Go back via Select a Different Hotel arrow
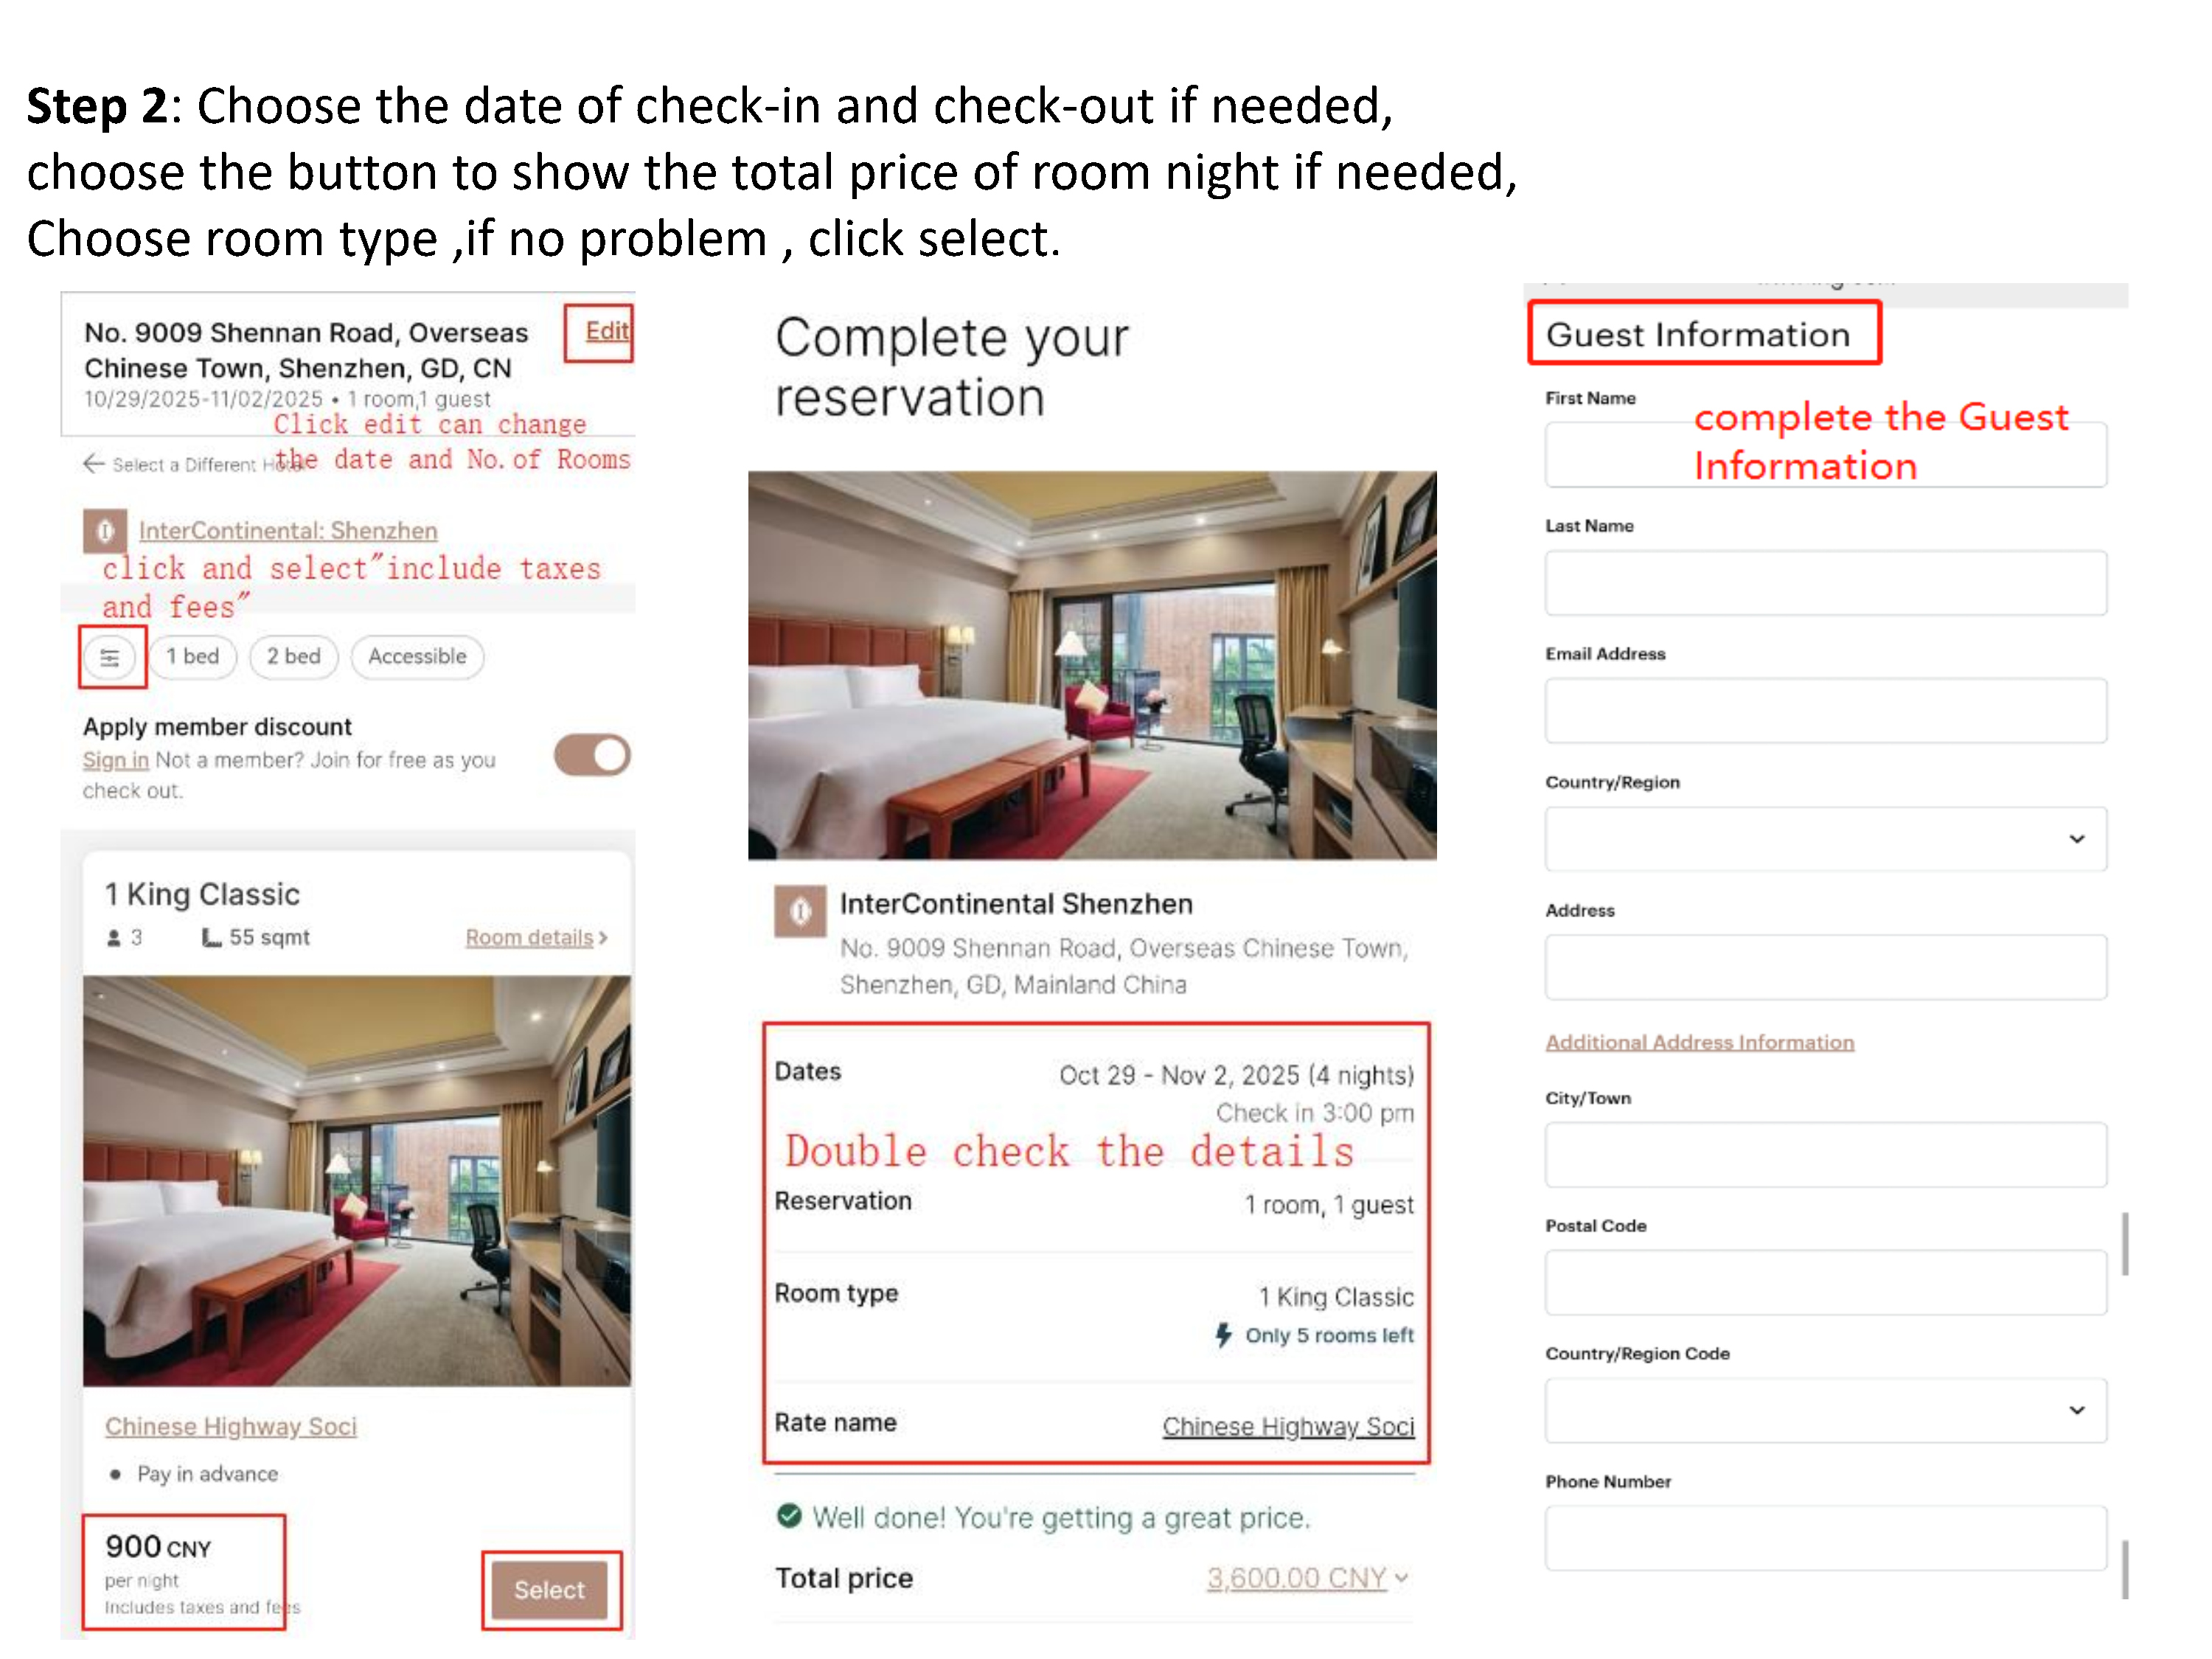This screenshot has height=1659, width=2212. click(x=94, y=463)
